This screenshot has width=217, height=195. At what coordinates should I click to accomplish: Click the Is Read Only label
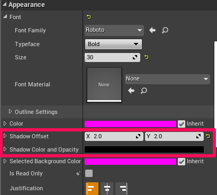point(26,173)
